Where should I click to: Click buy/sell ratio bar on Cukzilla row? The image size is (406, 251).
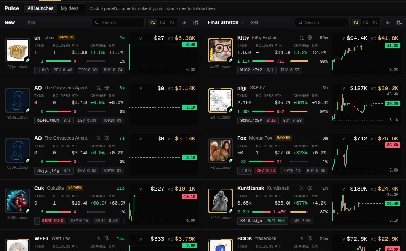coord(58,212)
